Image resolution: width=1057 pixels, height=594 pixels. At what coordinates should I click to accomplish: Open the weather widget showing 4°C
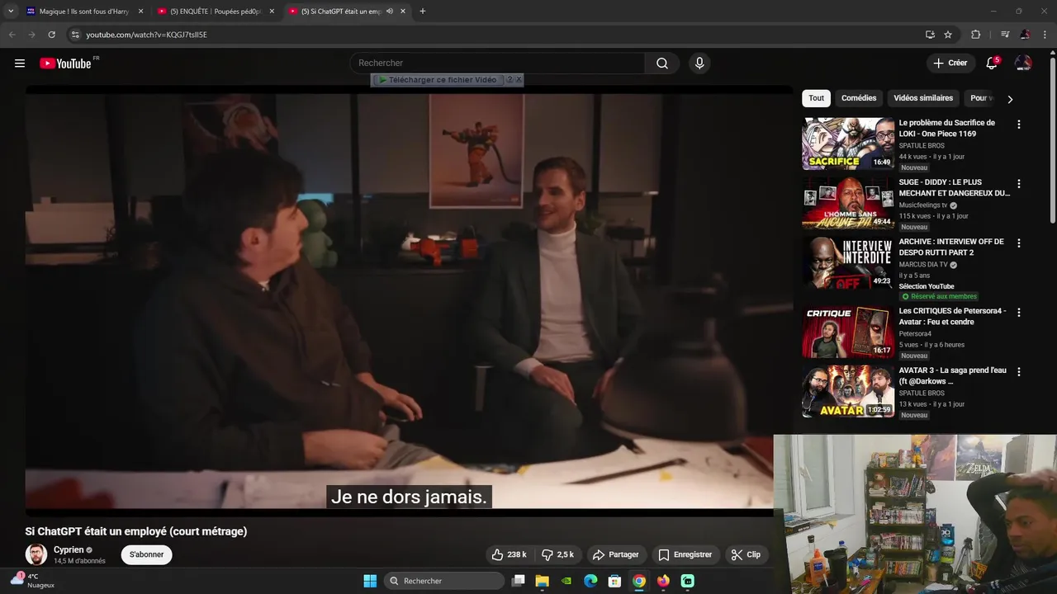point(33,580)
